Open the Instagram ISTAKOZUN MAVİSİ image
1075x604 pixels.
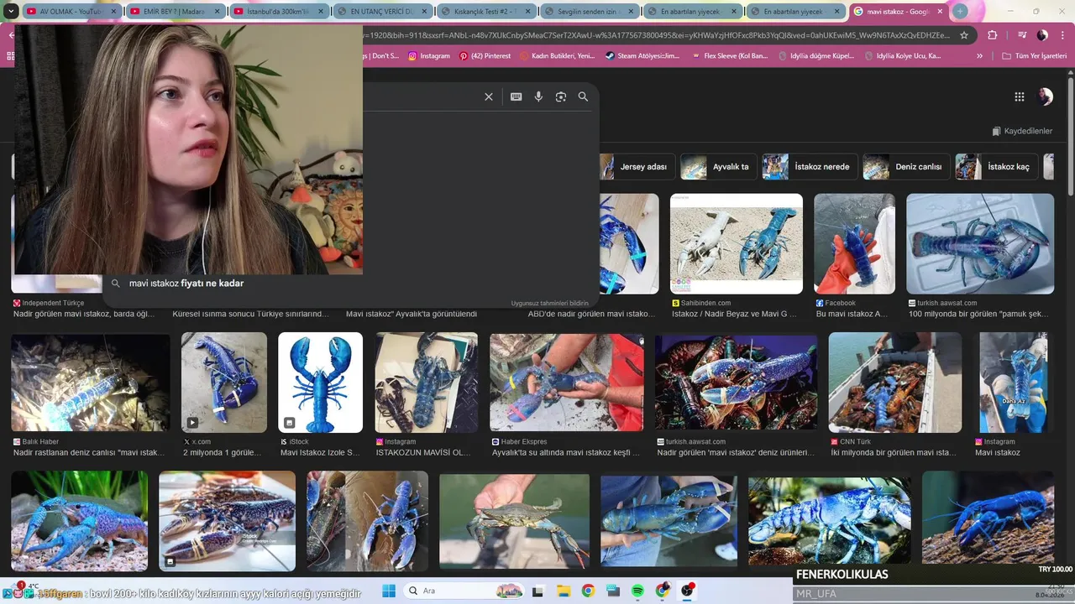427,383
